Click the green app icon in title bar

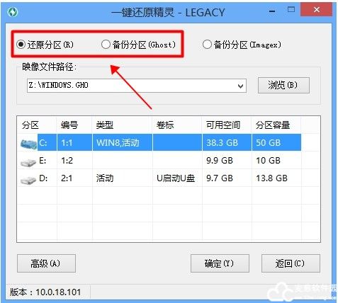[13, 12]
